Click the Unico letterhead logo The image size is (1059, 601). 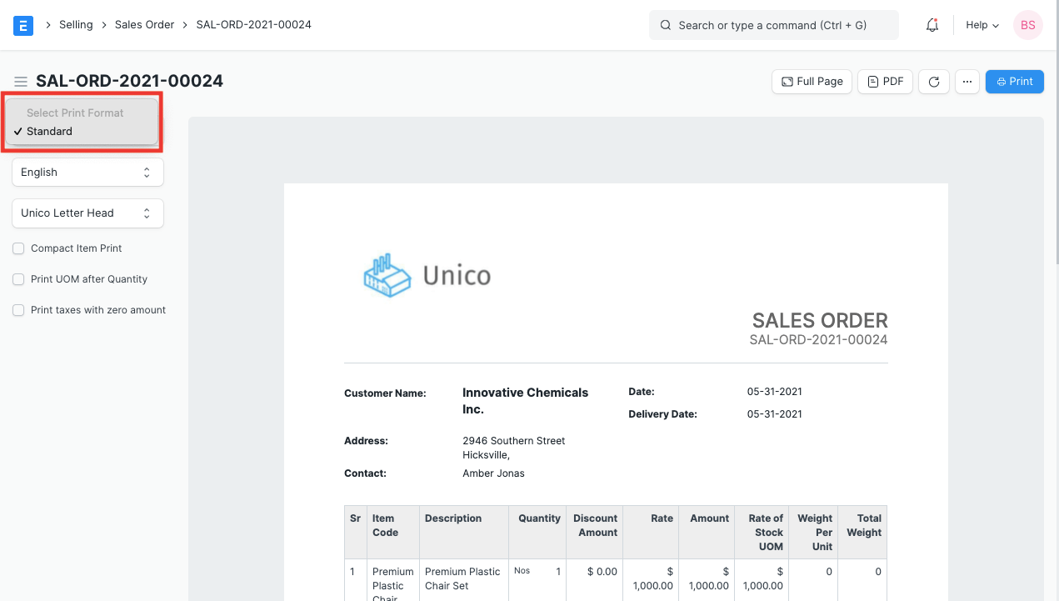[427, 274]
